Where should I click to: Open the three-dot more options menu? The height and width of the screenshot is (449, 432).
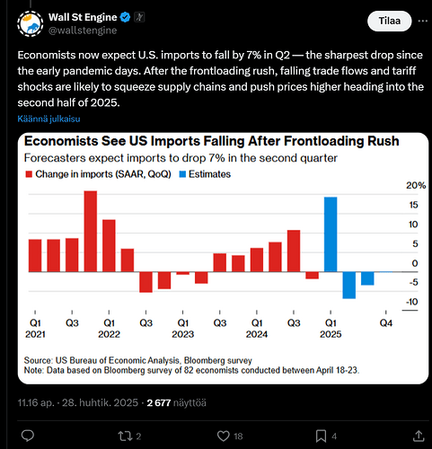click(x=423, y=21)
